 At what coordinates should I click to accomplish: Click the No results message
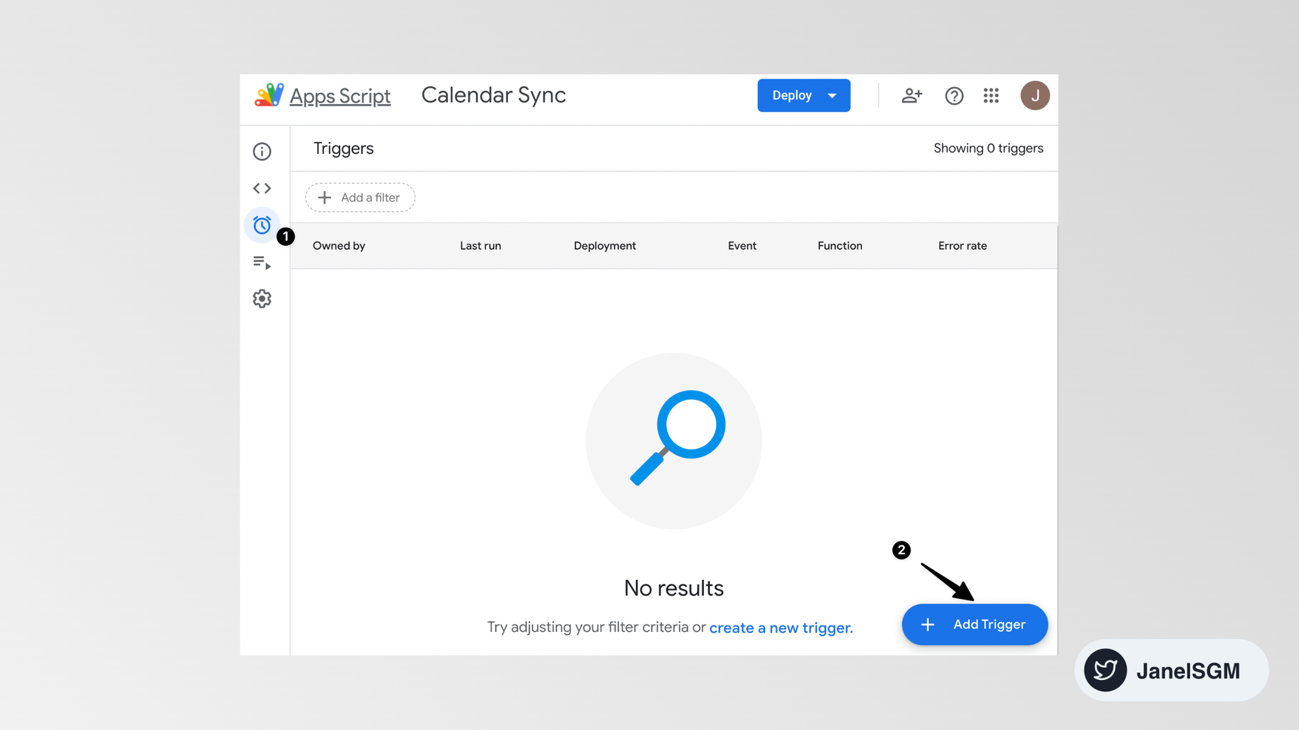[x=674, y=588]
